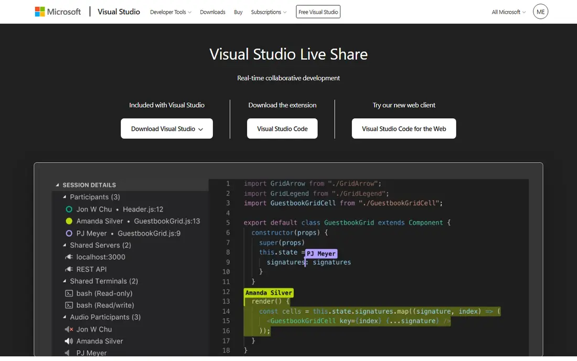Click the Visual Studio Code button
This screenshot has height=361, width=577.
(x=282, y=129)
